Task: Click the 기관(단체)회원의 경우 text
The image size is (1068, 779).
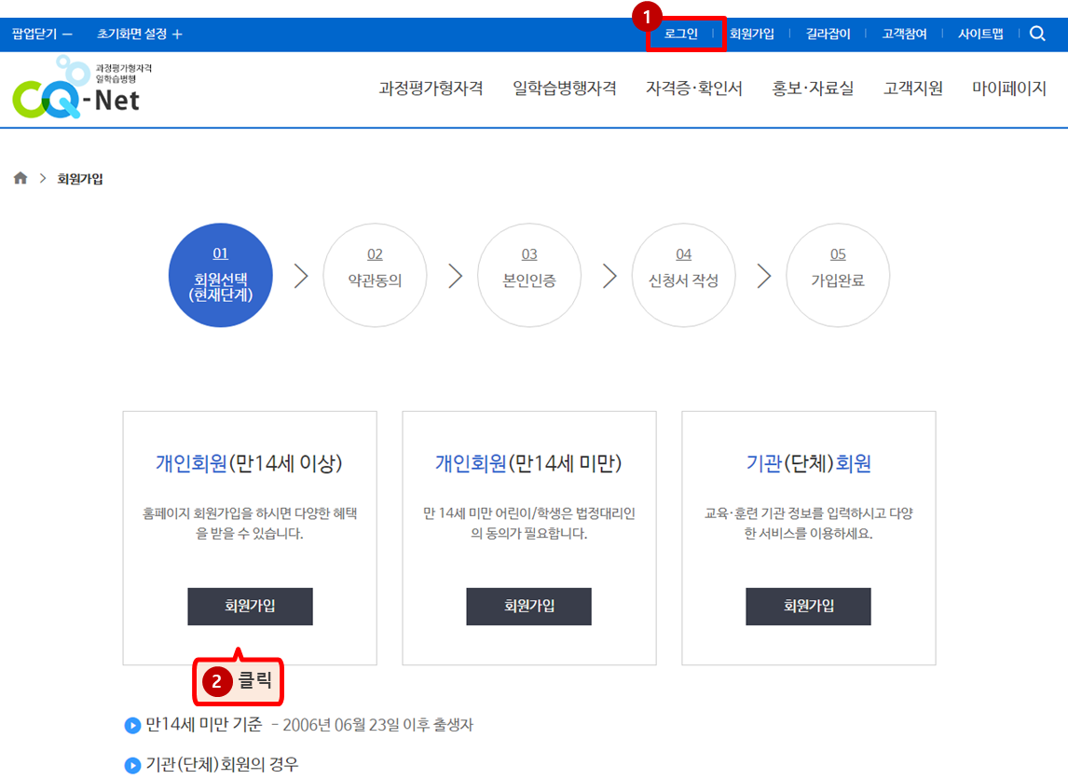Action: [222, 764]
